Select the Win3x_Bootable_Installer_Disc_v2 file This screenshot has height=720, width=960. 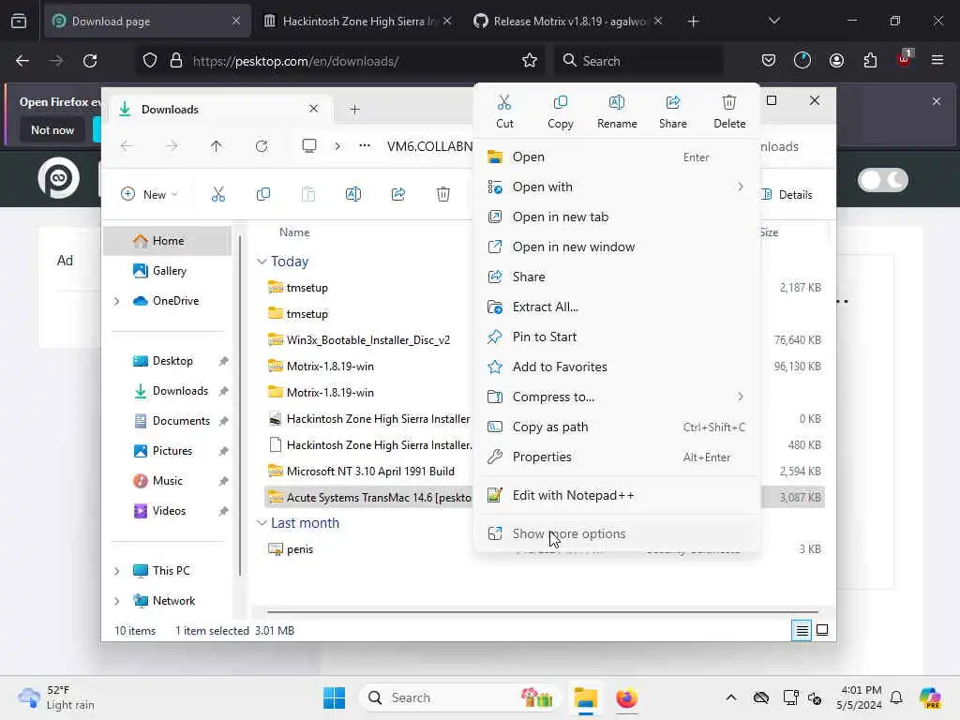pos(367,339)
